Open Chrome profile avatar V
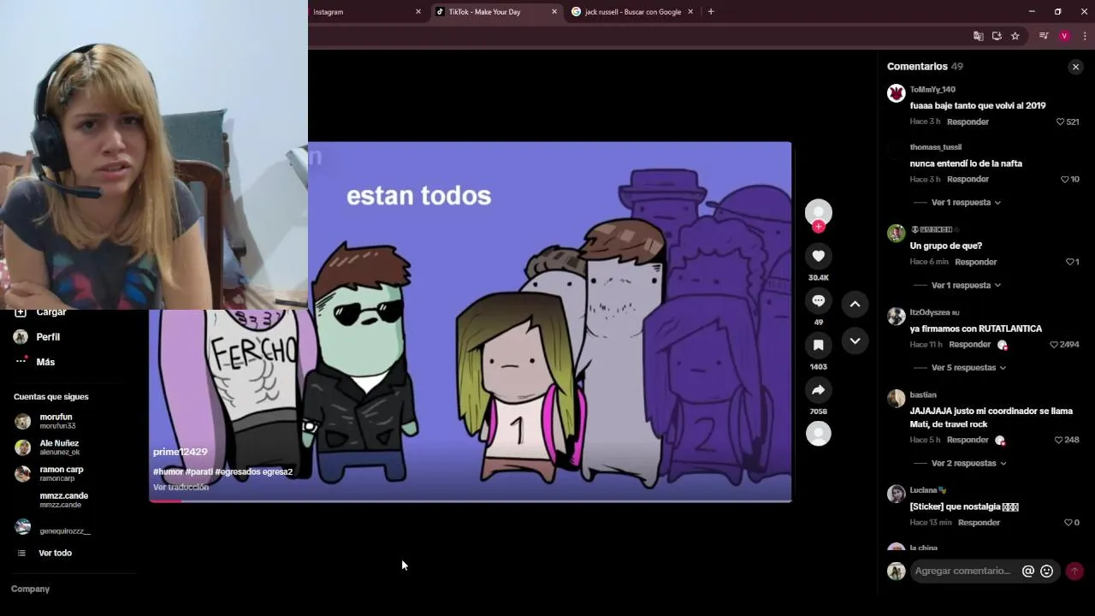 1064,36
